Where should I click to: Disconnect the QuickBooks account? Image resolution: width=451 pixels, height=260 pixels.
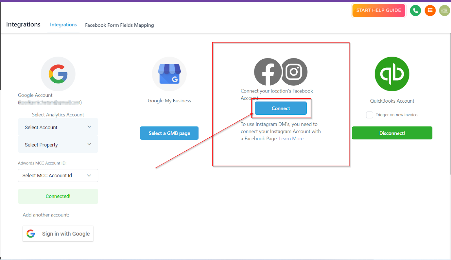pos(392,133)
